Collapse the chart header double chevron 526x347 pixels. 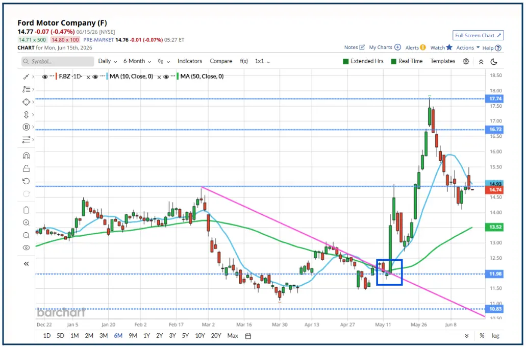point(481,61)
